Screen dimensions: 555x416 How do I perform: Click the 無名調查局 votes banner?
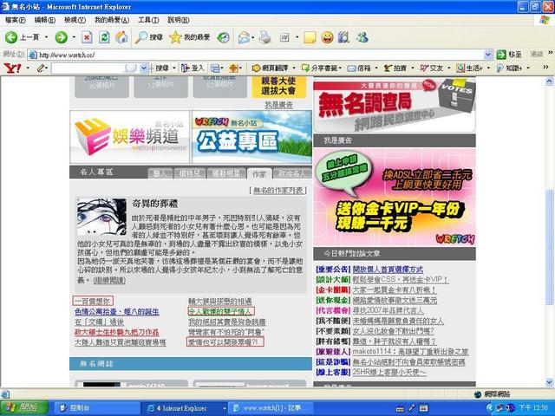tap(395, 106)
